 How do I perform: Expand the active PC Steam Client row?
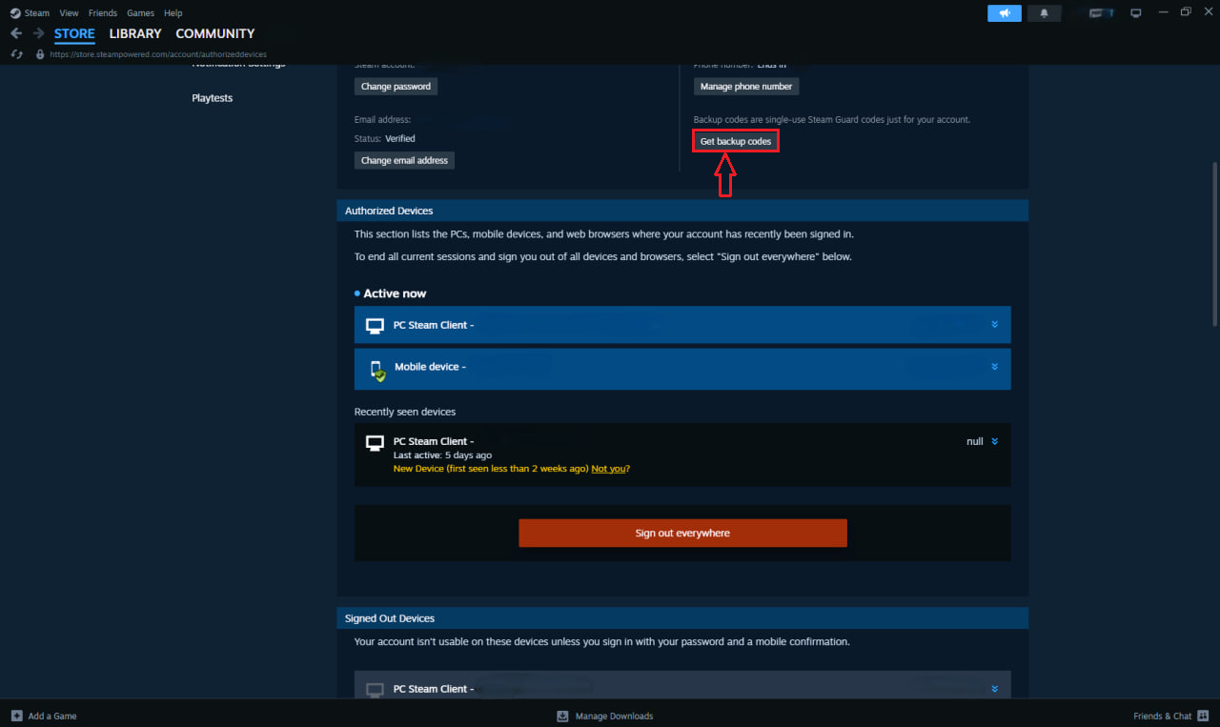(994, 325)
